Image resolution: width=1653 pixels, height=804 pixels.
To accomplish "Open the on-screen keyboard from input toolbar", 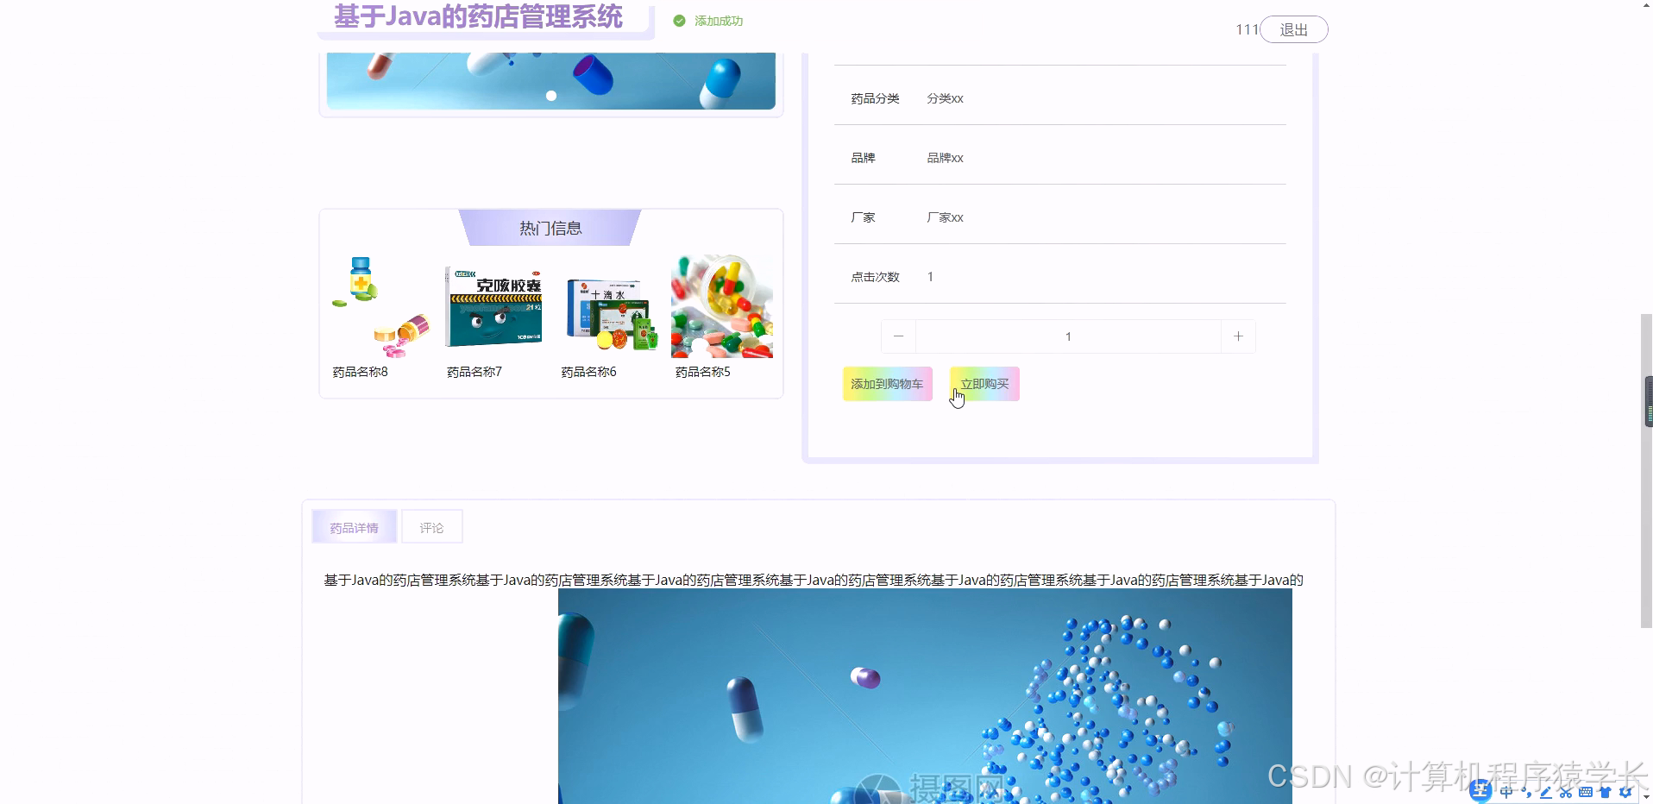I will (x=1586, y=792).
